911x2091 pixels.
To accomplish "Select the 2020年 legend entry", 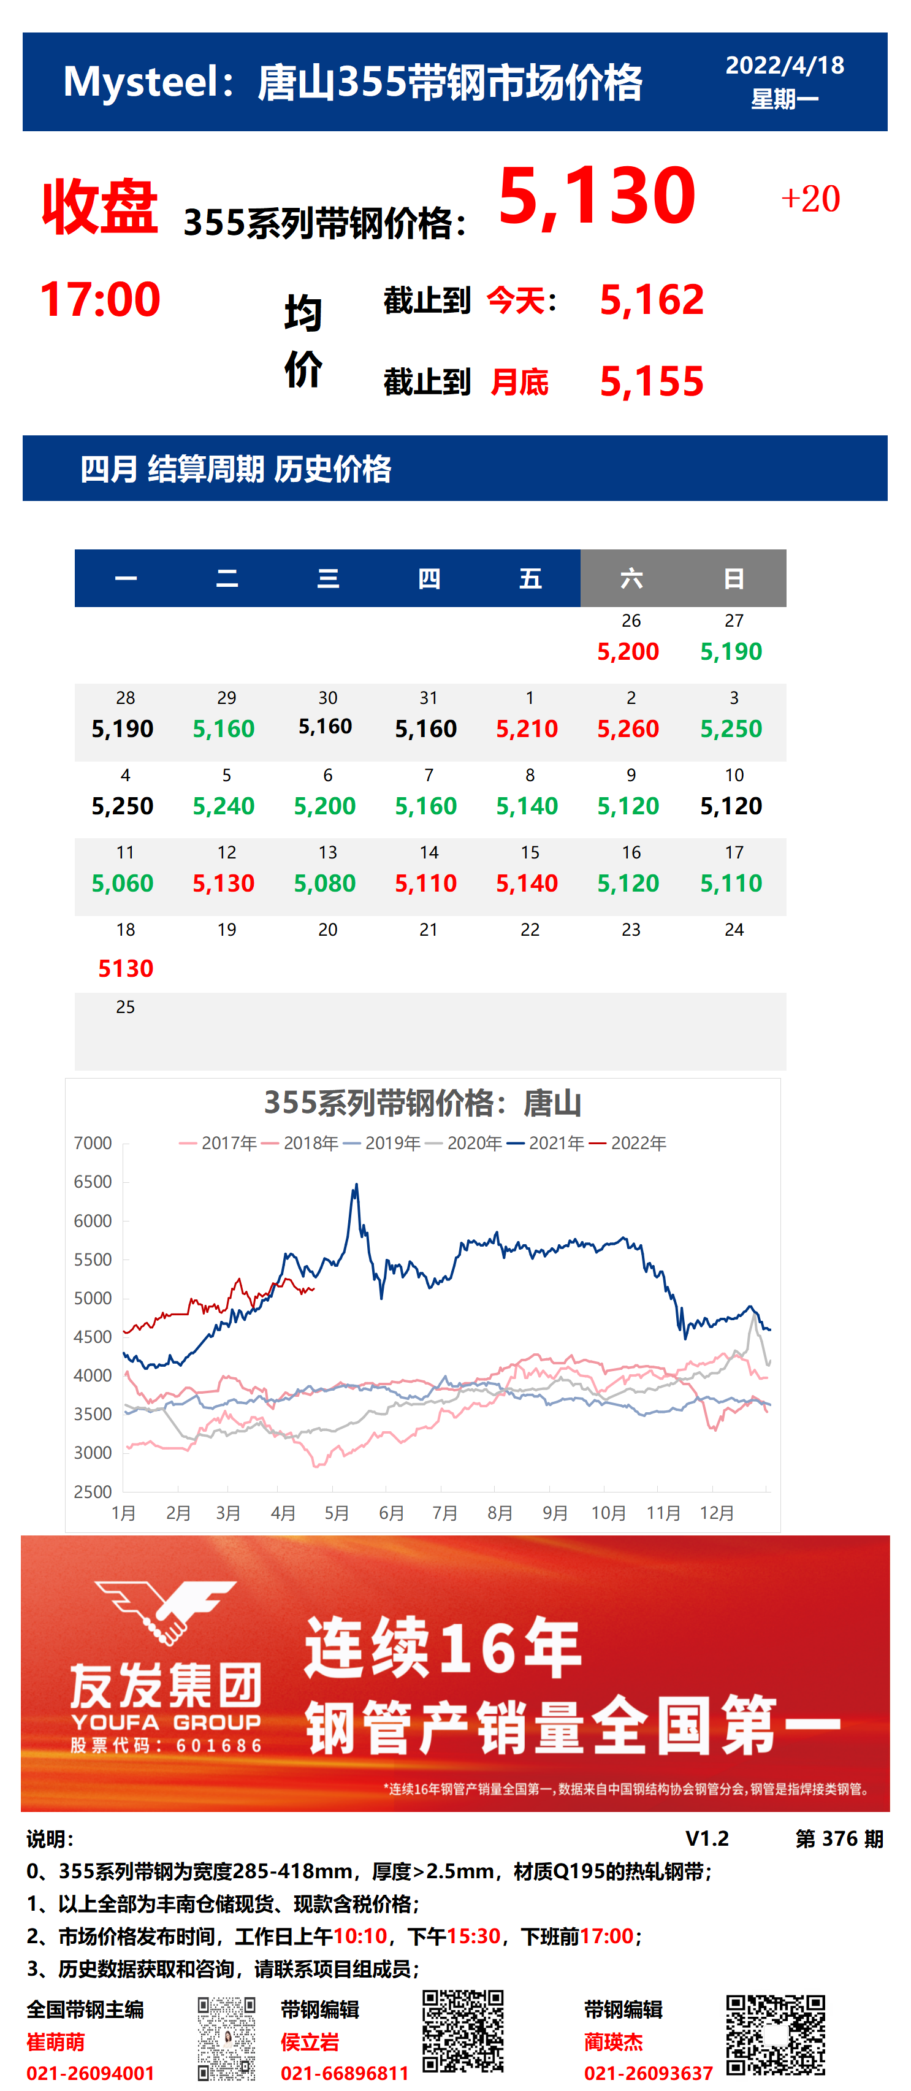I will click(464, 1143).
